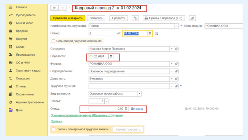The height and width of the screenshot is (140, 248).
Task: Open calculator icon in Оклад field
Action: pos(126,109)
